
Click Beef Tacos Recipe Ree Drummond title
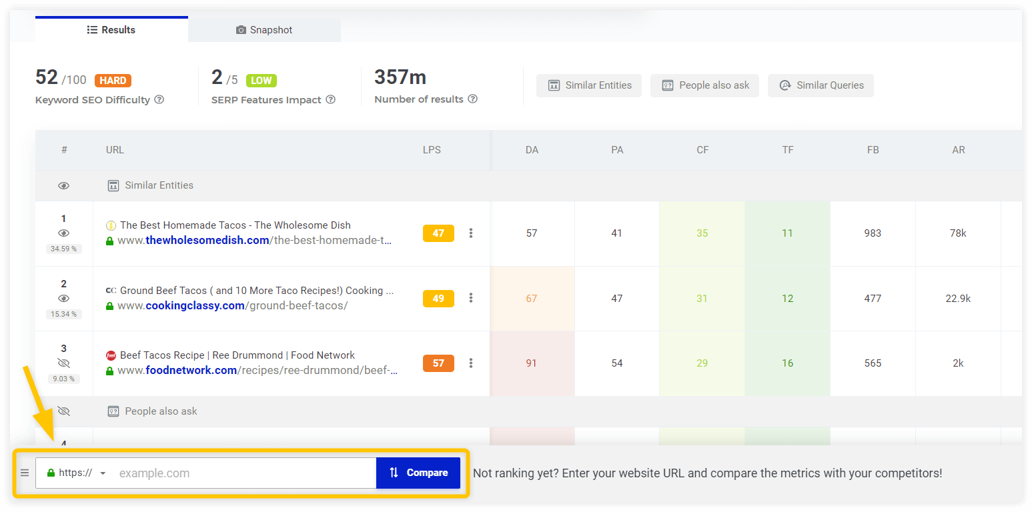coord(237,355)
